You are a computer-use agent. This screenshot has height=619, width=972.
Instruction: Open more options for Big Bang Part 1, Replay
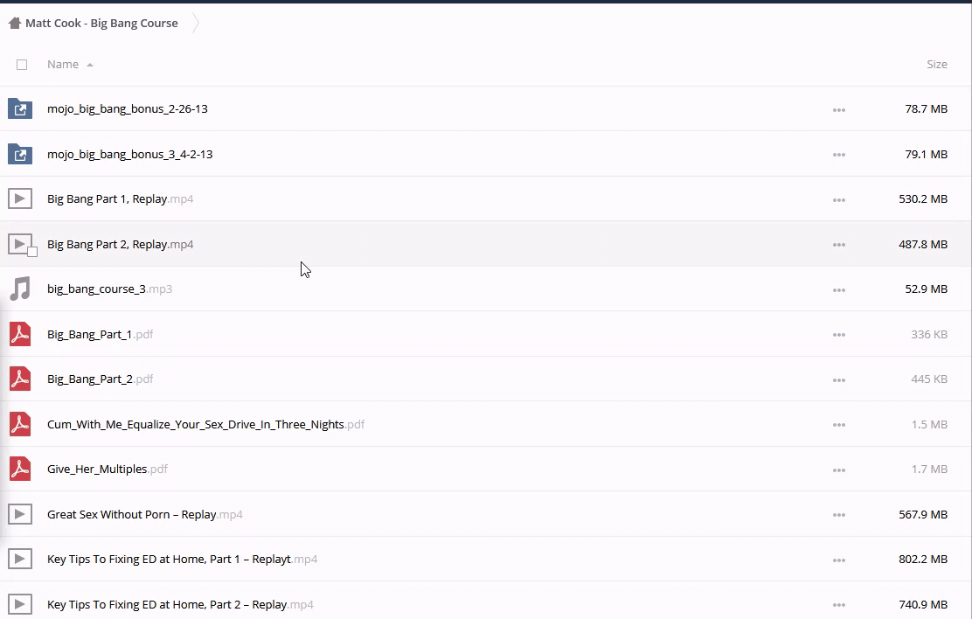coord(838,200)
